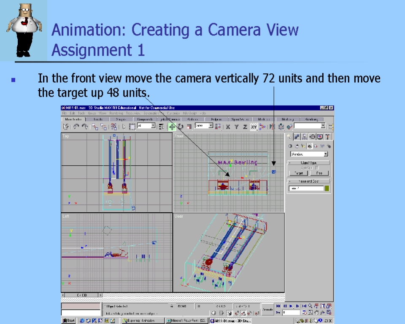This screenshot has height=324, width=405.
Task: Click the Mirror selected objects icon
Action: click(x=272, y=127)
